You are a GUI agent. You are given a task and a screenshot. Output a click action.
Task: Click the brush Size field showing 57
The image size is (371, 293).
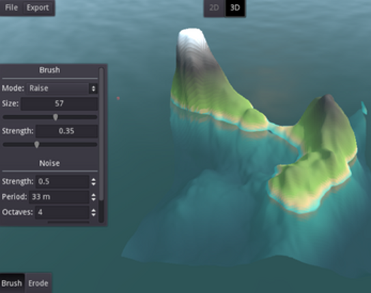pos(59,104)
